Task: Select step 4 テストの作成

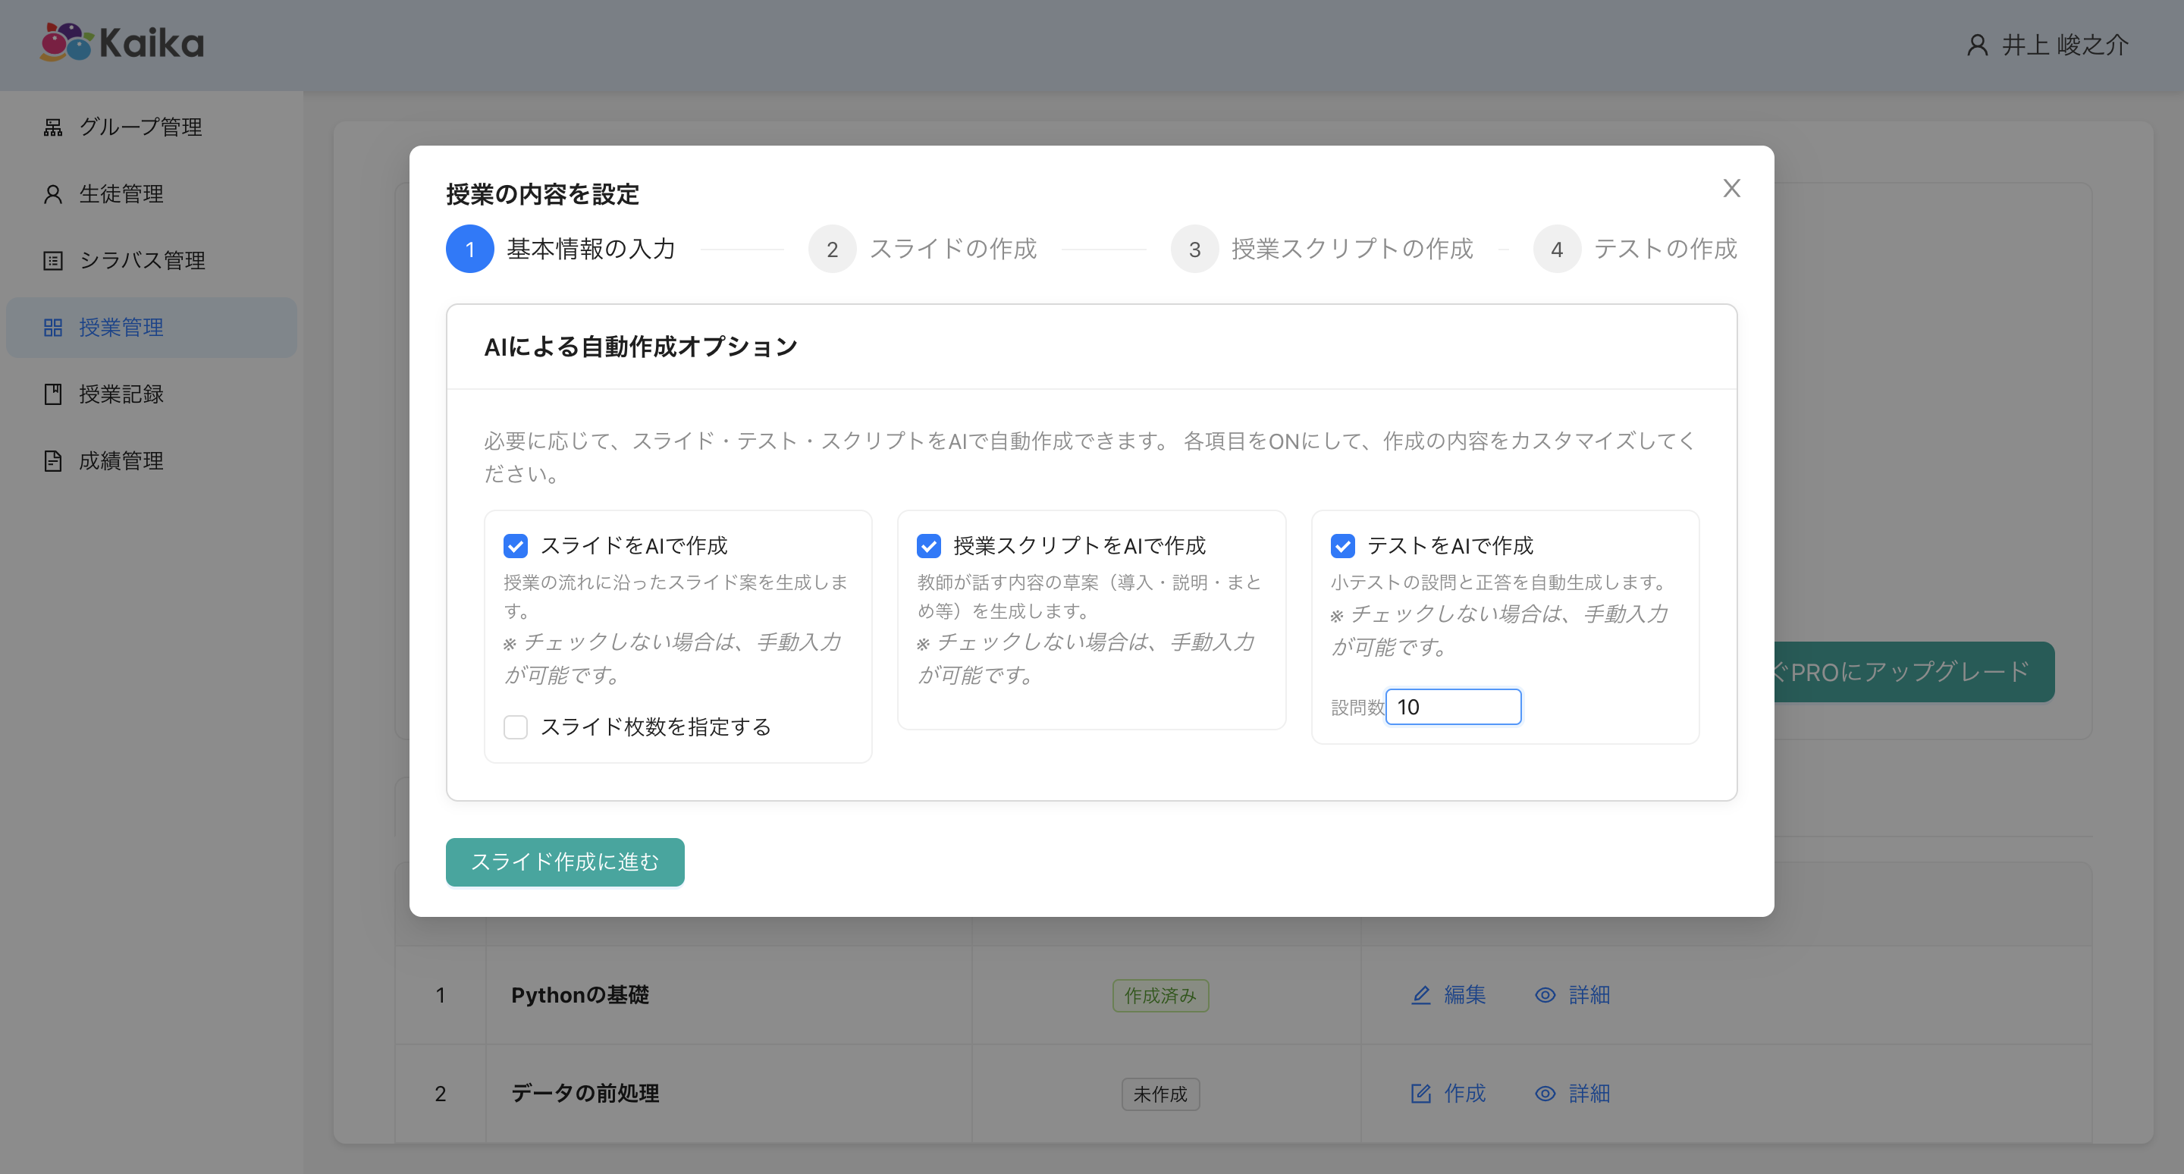Action: pyautogui.click(x=1557, y=250)
